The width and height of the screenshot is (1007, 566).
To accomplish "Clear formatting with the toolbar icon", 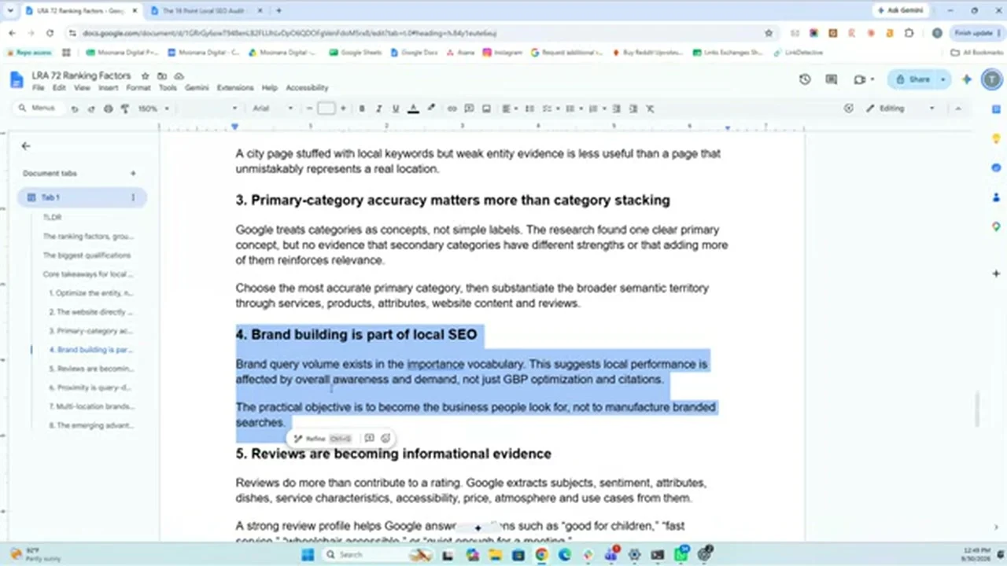I will click(x=650, y=108).
